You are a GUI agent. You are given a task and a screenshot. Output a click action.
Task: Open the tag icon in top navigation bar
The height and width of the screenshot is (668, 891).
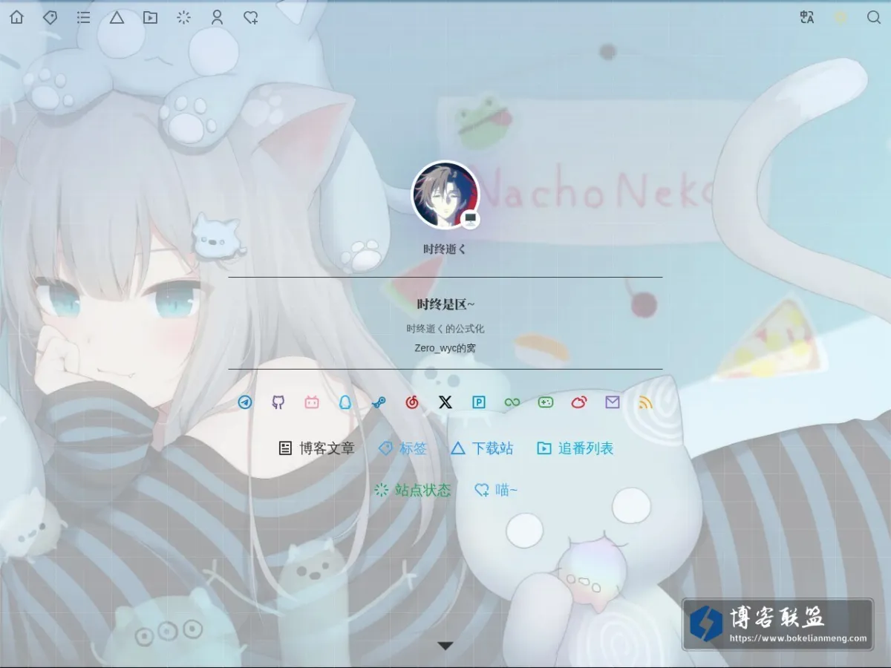pos(50,17)
